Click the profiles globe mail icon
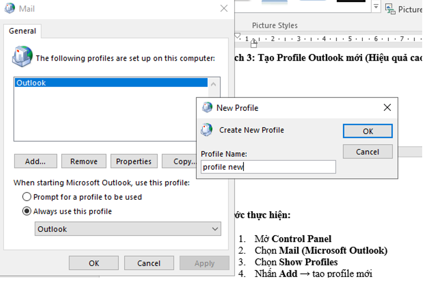This screenshot has width=424, height=283. (23, 57)
